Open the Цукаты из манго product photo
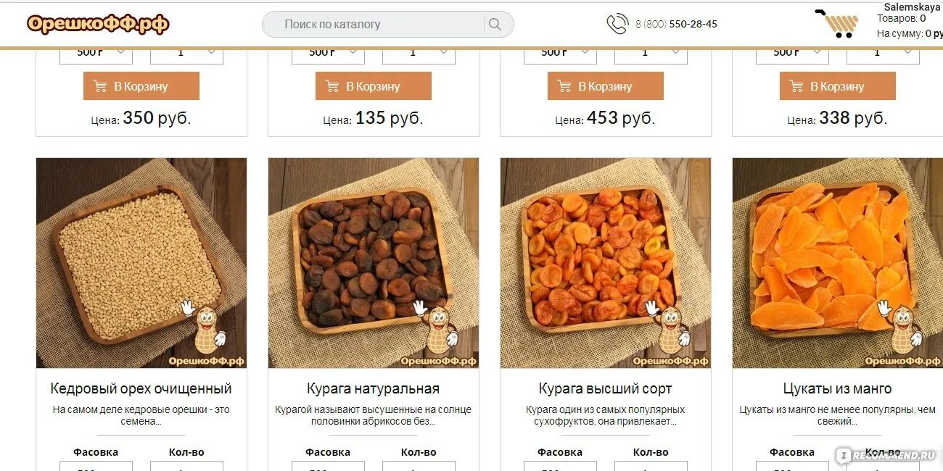Viewport: 943px width, 471px height. [838, 263]
